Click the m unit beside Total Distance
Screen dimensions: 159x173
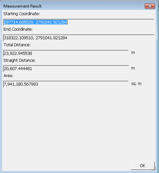133,53
